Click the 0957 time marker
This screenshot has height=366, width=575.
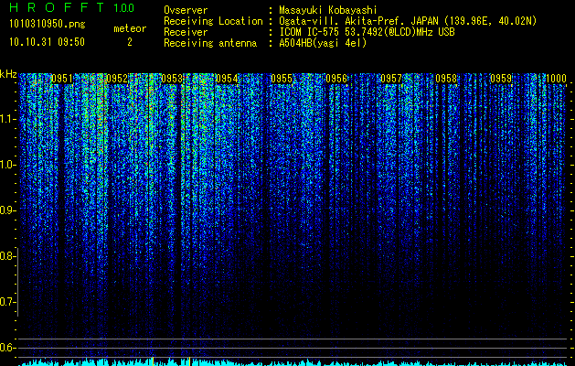pyautogui.click(x=391, y=79)
